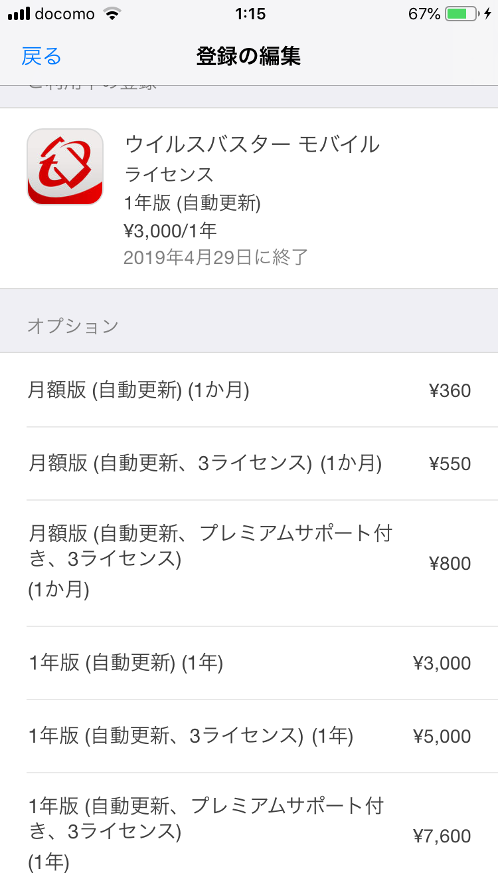Choose monthly 3-license plan for ¥550

coord(249,463)
